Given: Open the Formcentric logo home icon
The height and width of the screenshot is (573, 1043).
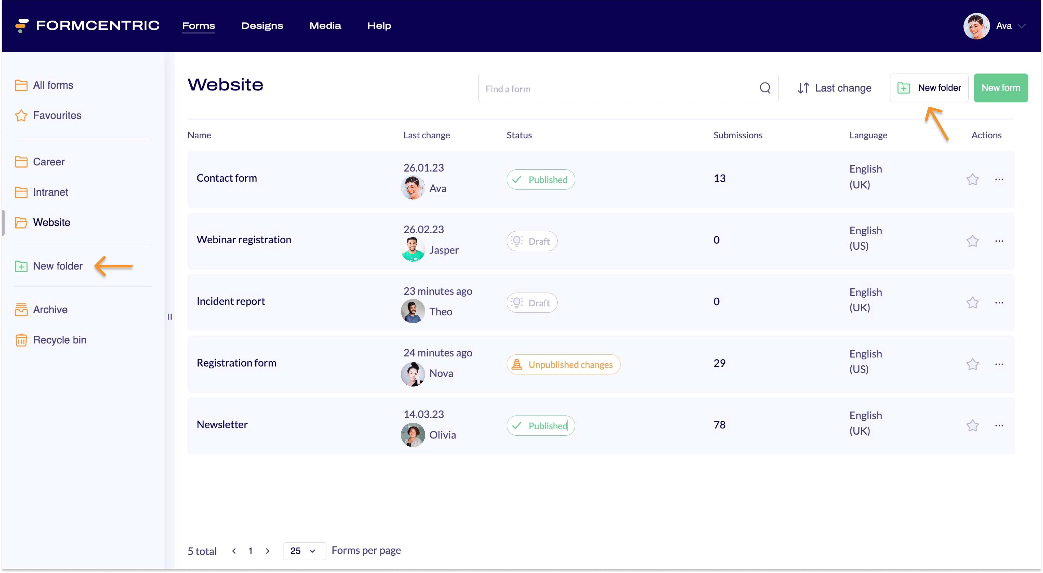Looking at the screenshot, I should (21, 25).
